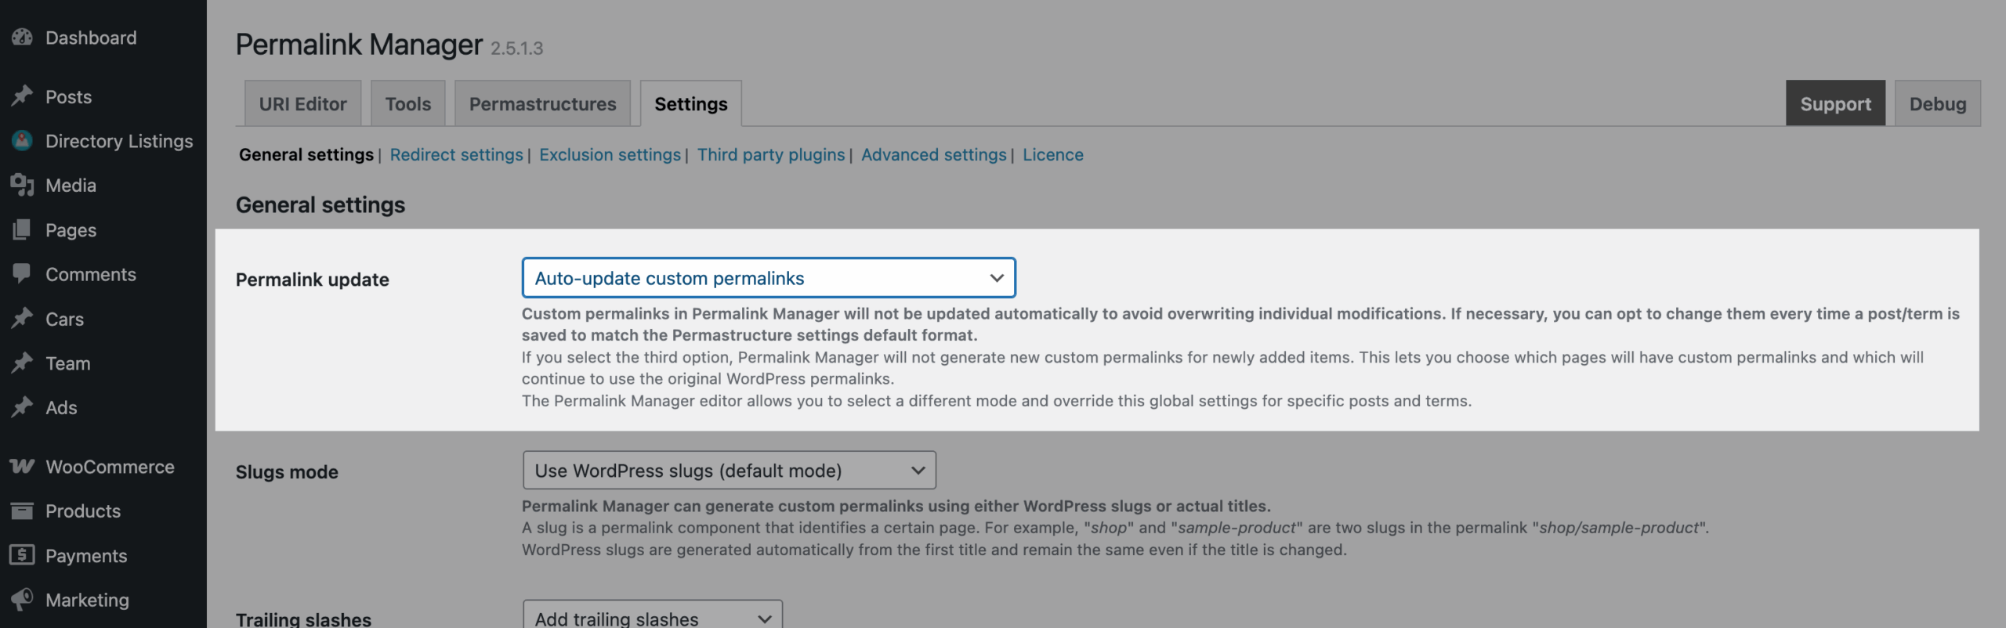Viewport: 2006px width, 628px height.
Task: Select the Settings tab
Action: click(691, 103)
